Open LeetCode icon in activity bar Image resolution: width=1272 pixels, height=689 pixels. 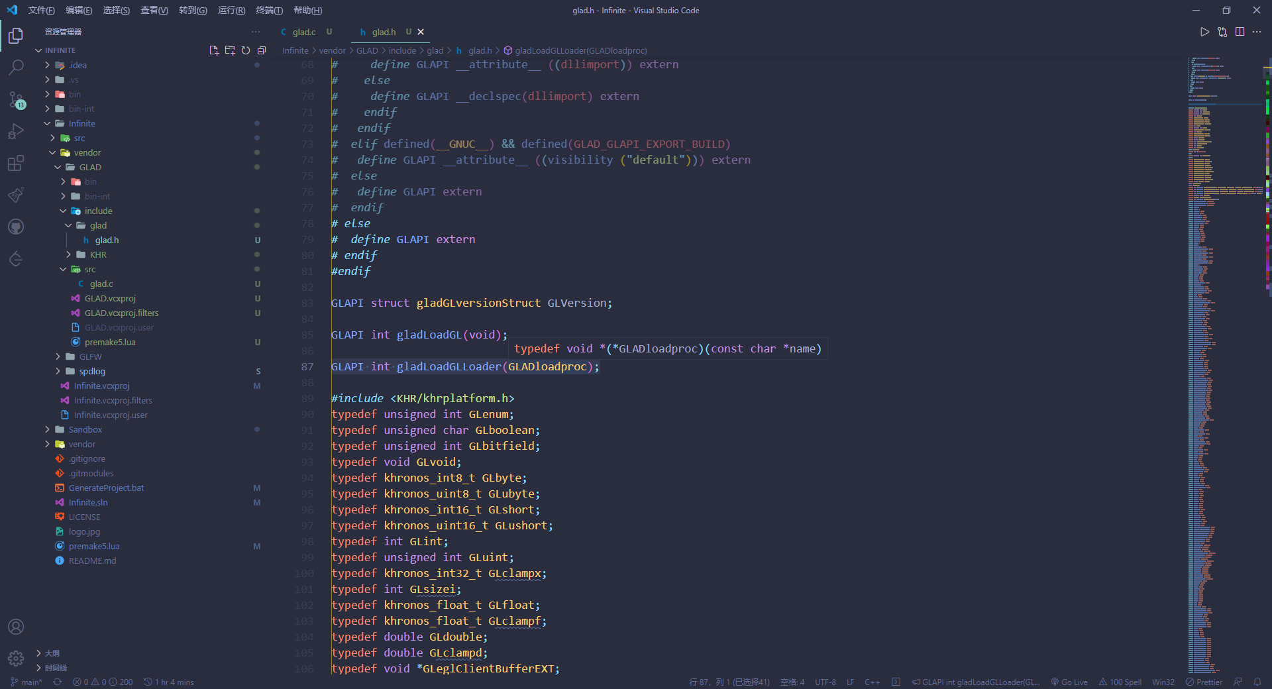(16, 258)
